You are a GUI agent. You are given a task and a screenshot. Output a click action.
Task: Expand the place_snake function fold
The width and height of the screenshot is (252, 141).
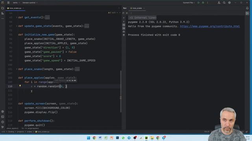pyautogui.click(x=17, y=69)
